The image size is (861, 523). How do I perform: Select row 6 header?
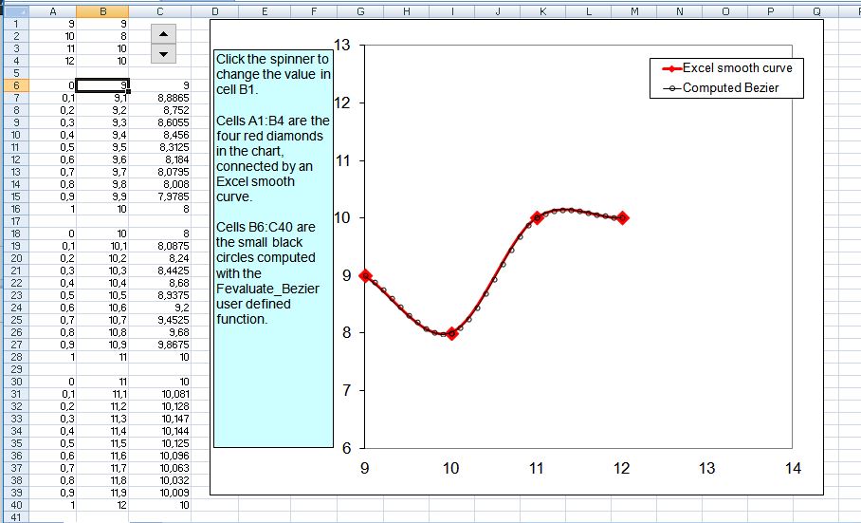(14, 85)
